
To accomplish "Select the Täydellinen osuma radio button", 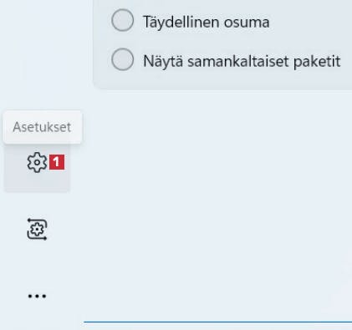I will (122, 20).
